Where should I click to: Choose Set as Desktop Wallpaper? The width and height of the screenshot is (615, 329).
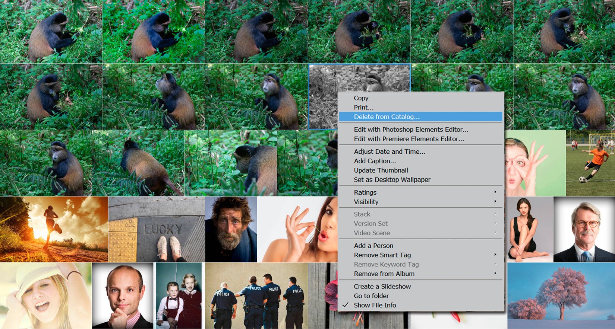420,179
